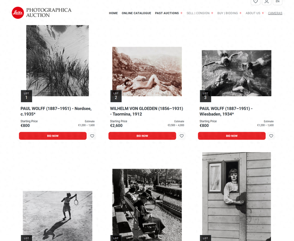This screenshot has width=294, height=241.
Task: Favorite Lot 3 Wiesbaden with heart icon
Action: 271,136
